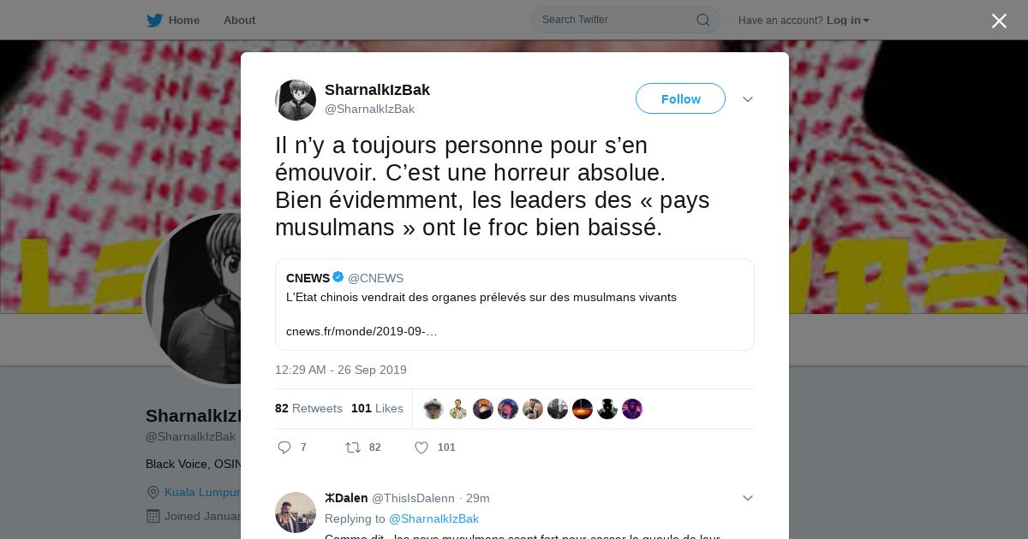Click the reply speech bubble icon
The width and height of the screenshot is (1028, 539).
pyautogui.click(x=285, y=447)
